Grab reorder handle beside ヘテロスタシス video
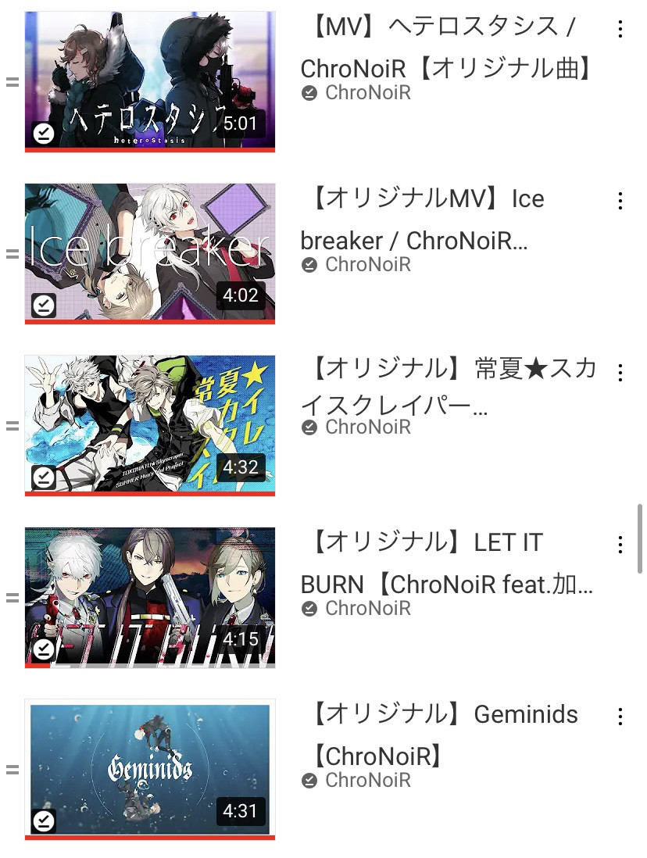647x858 pixels. (12, 82)
